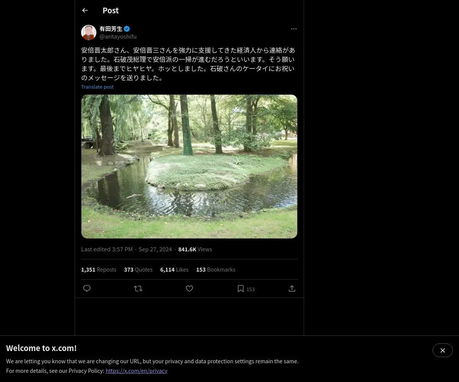Image resolution: width=459 pixels, height=382 pixels.
Task: Go back with the arrow icon
Action: (x=85, y=11)
